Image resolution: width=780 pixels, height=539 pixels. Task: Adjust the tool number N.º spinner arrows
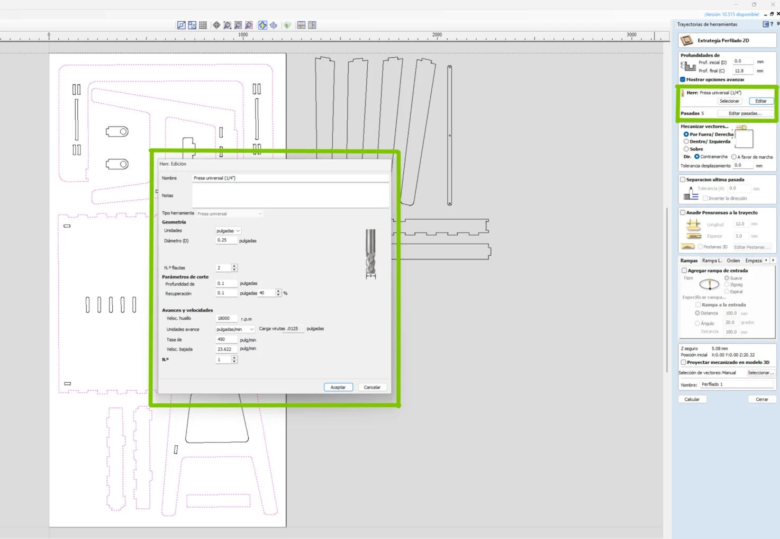234,360
